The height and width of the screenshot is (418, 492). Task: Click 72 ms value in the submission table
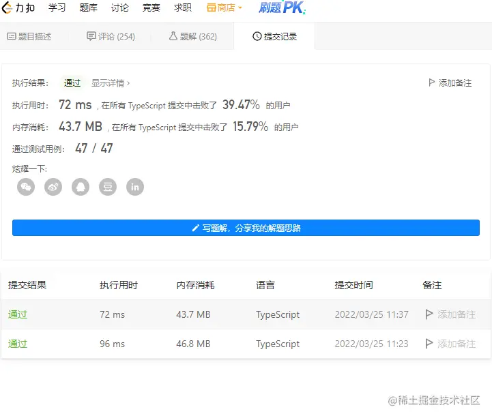coord(113,314)
